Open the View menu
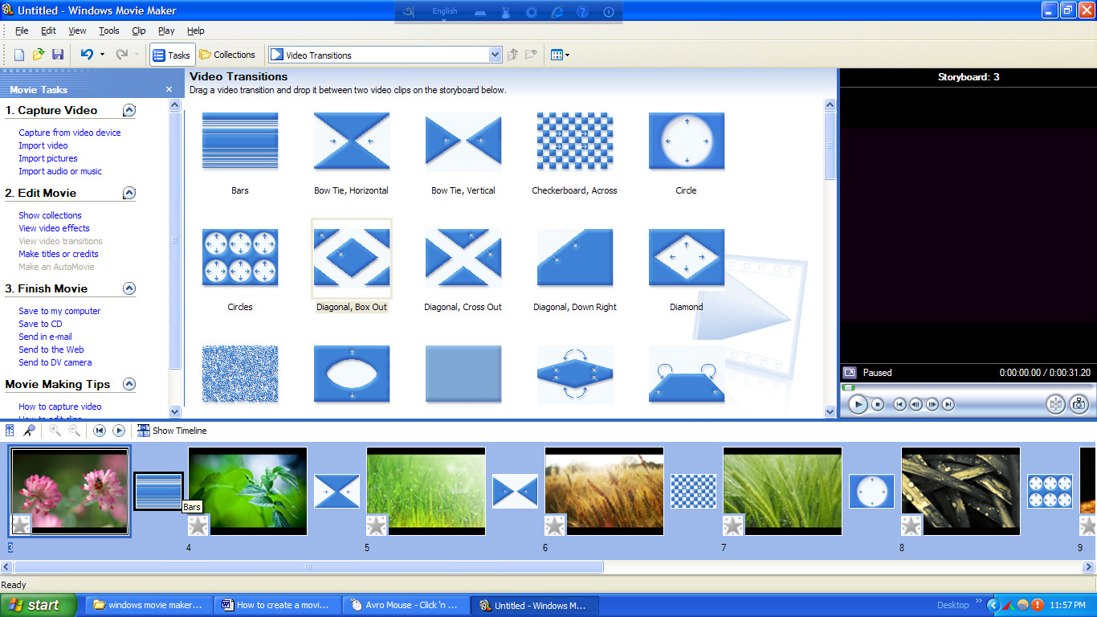Screen dimensions: 1097x617 (x=77, y=31)
